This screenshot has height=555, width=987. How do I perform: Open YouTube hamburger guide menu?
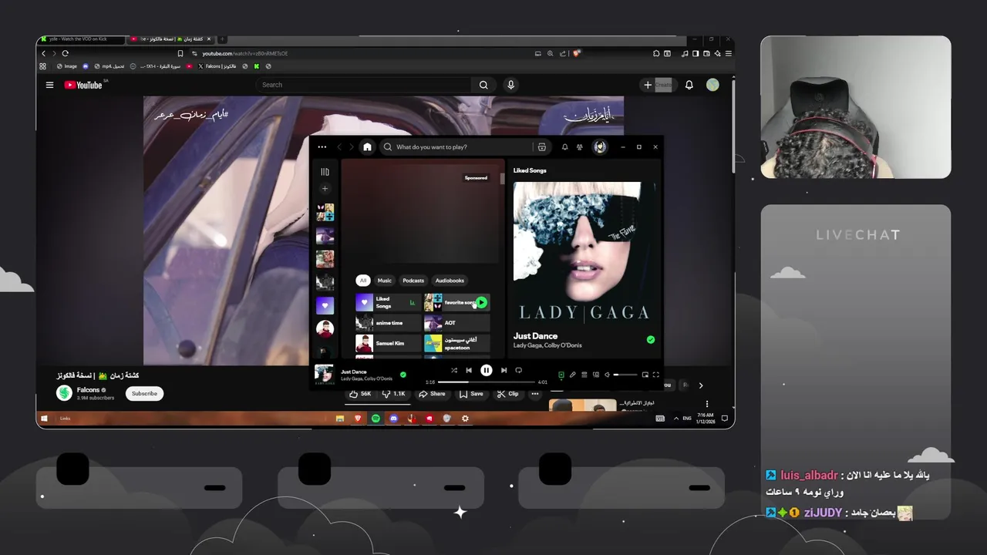pos(49,85)
